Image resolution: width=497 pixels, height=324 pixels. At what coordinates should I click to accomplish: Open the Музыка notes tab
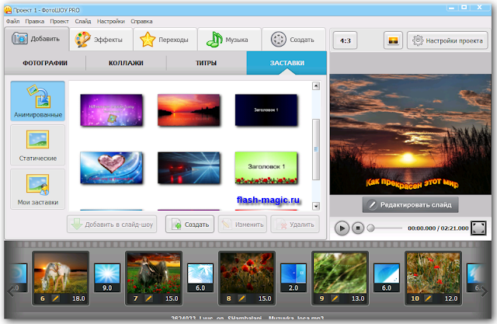coord(229,40)
